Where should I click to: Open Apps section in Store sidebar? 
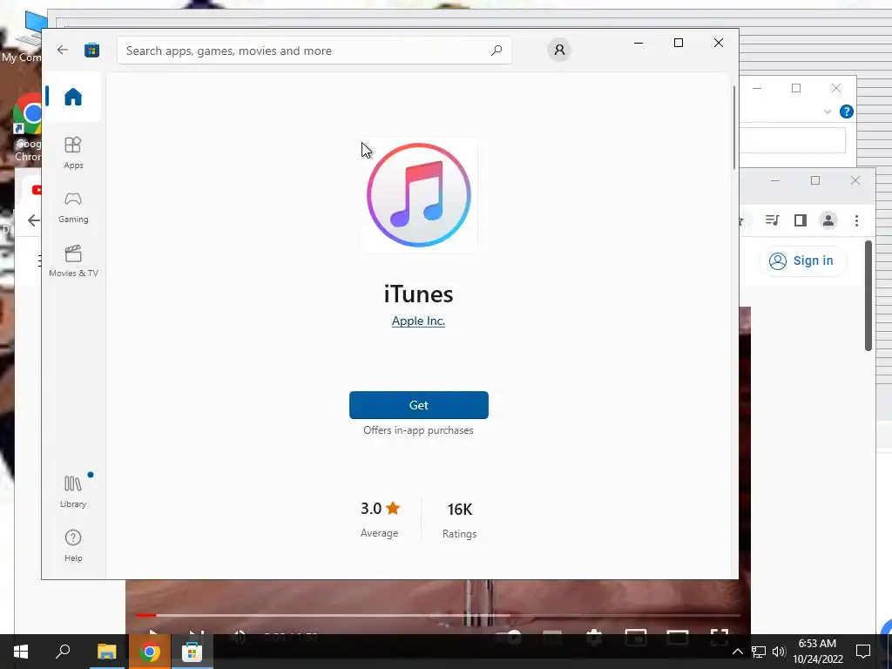click(x=73, y=152)
